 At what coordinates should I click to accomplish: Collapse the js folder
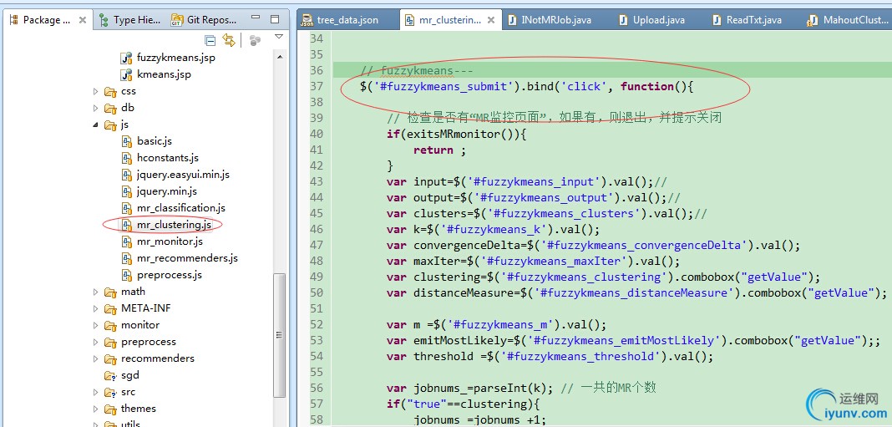[95, 125]
